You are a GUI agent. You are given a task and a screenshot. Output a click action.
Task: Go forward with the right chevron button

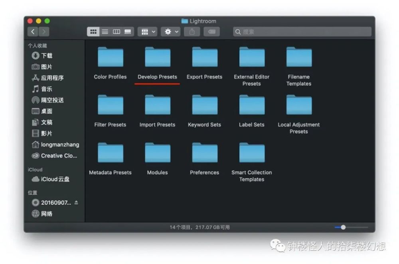44,32
